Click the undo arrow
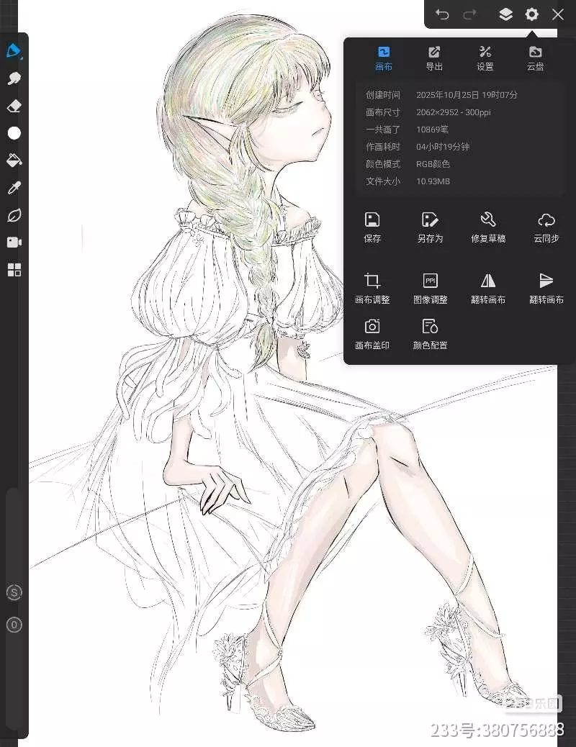 (x=442, y=14)
